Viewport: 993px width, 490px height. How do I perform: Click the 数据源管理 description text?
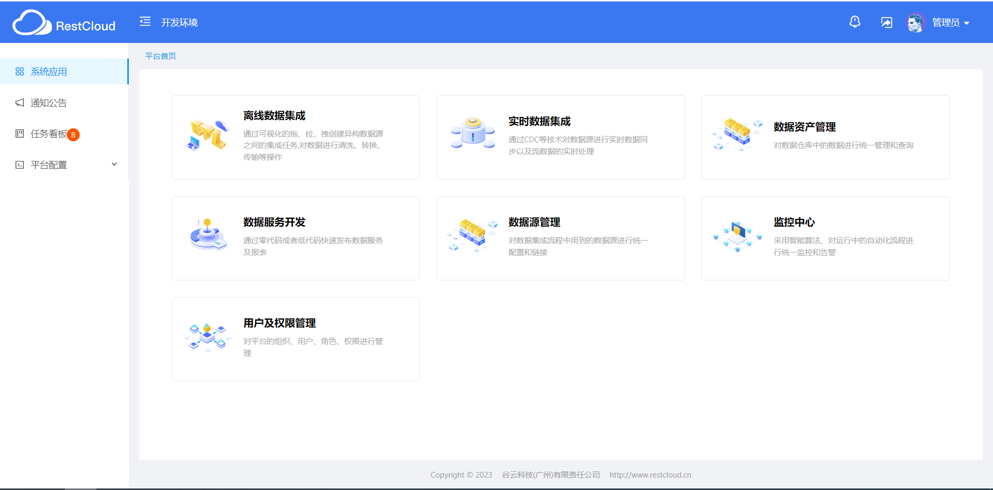[578, 246]
